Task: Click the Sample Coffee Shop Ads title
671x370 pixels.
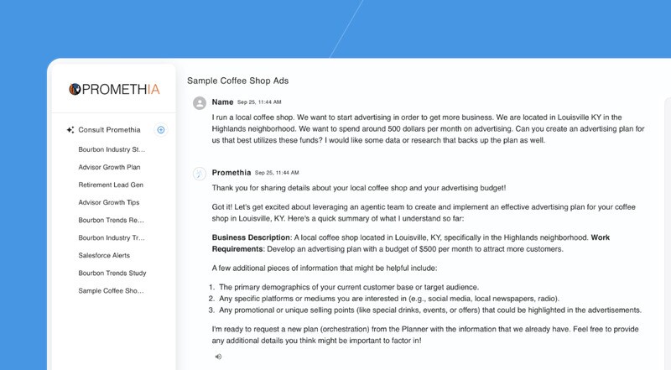Action: 238,81
